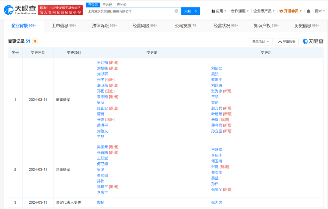The height and width of the screenshot is (209, 328).
Task: Switch to the 查老板 search tab
Action: 107,4
